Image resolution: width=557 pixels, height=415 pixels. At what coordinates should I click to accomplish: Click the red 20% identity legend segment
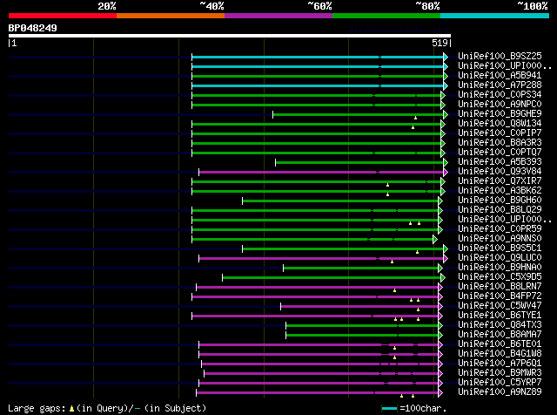[x=63, y=16]
